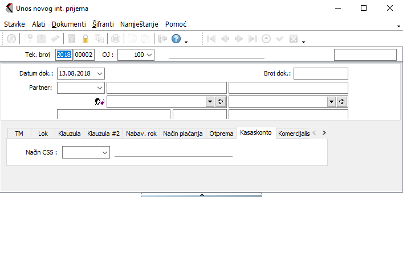403x254 pixels.
Task: Open the Dokumenti menu
Action: (68, 24)
